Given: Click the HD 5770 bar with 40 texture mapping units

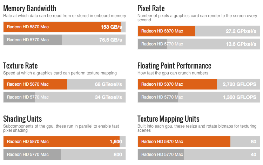Looking at the screenshot, I should pos(199,155).
